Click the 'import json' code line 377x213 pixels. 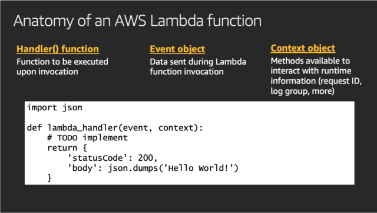click(x=55, y=107)
